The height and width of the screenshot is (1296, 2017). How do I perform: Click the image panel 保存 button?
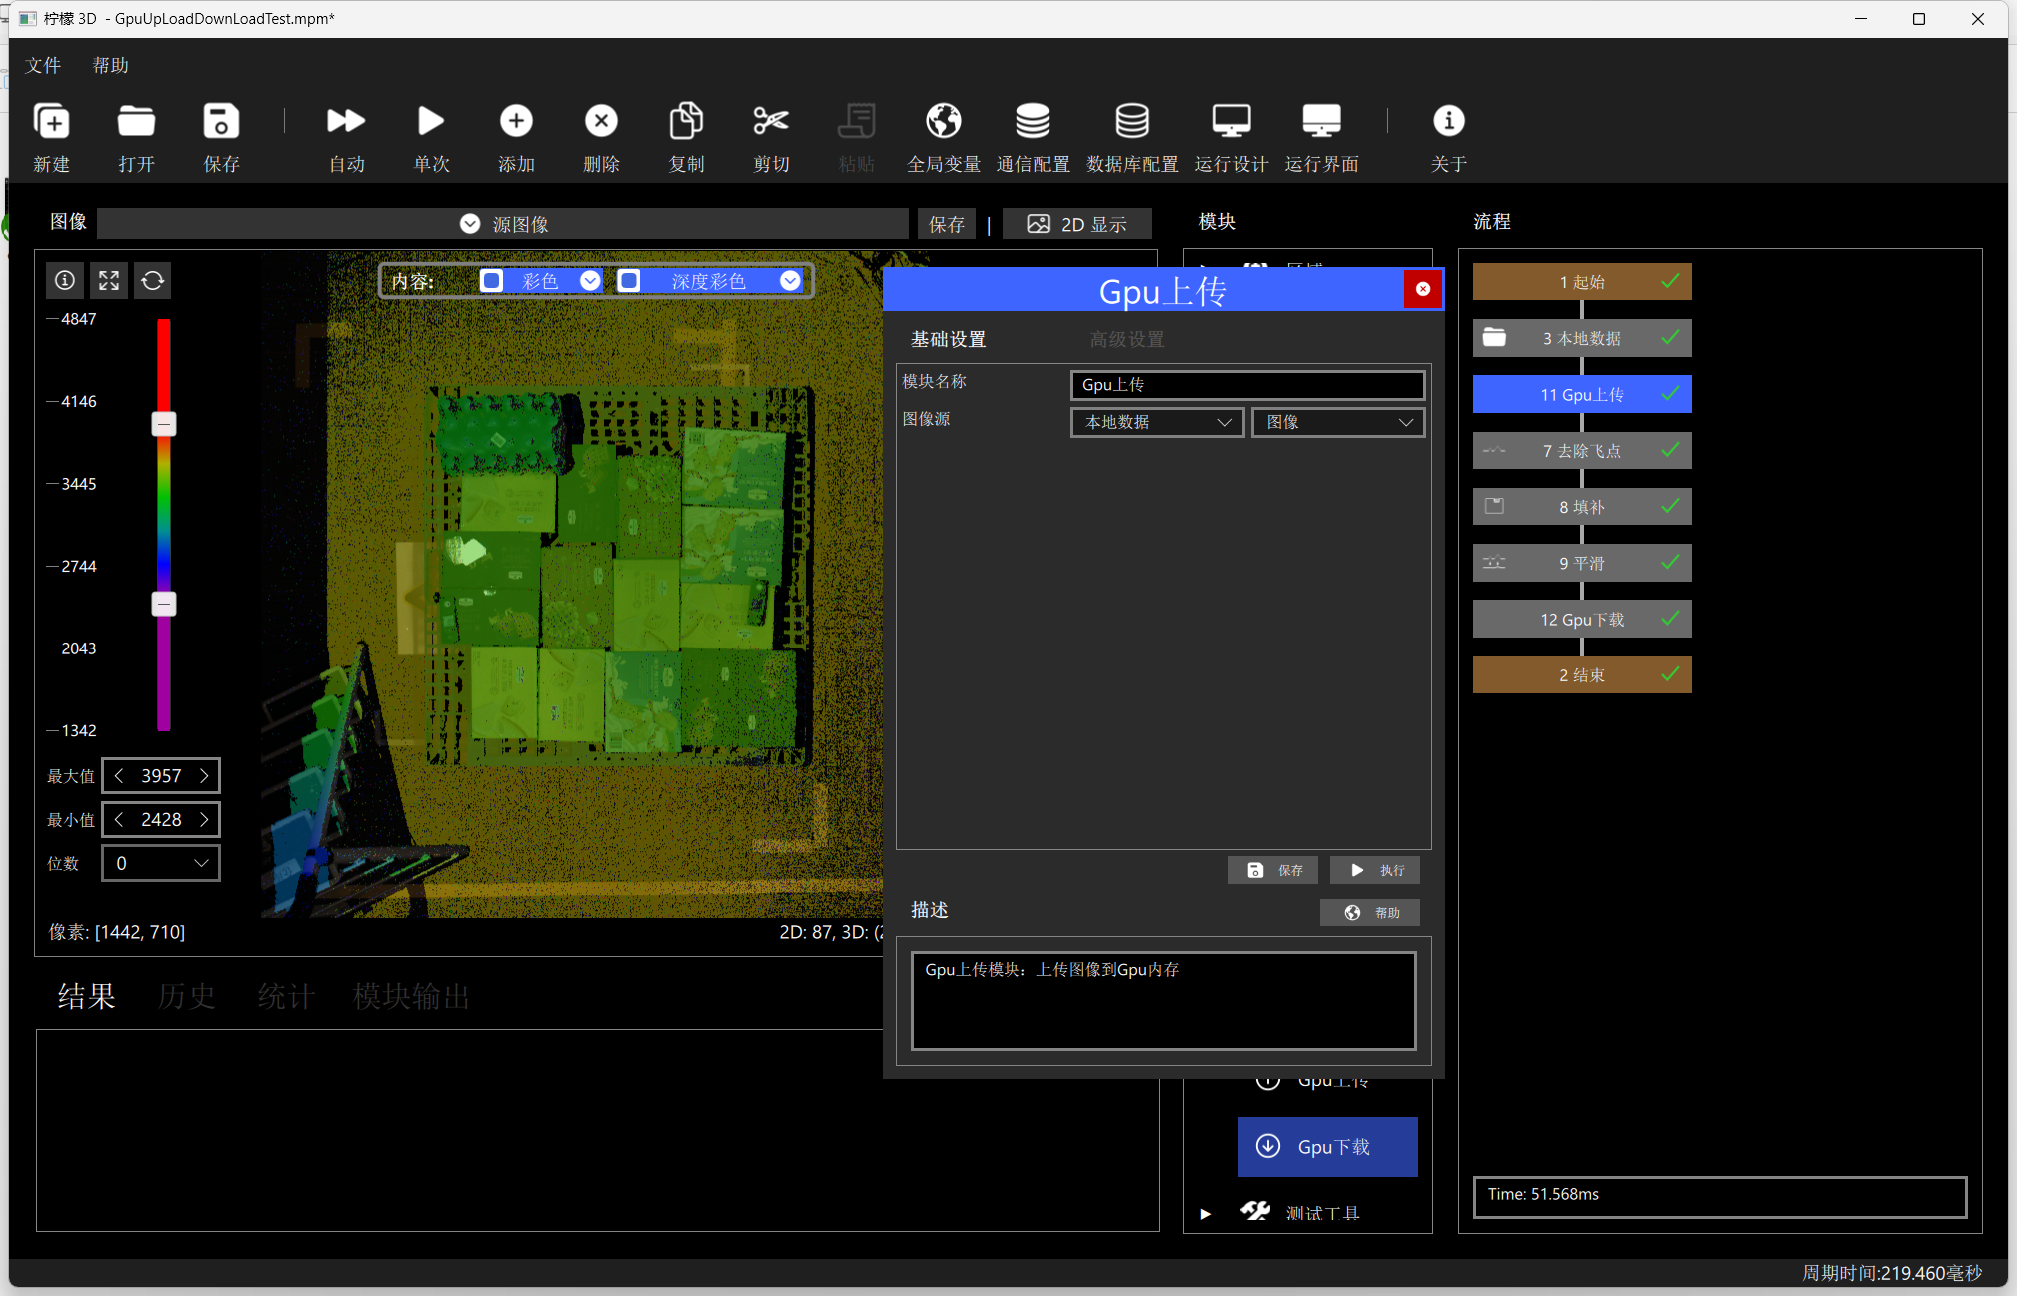click(x=946, y=224)
